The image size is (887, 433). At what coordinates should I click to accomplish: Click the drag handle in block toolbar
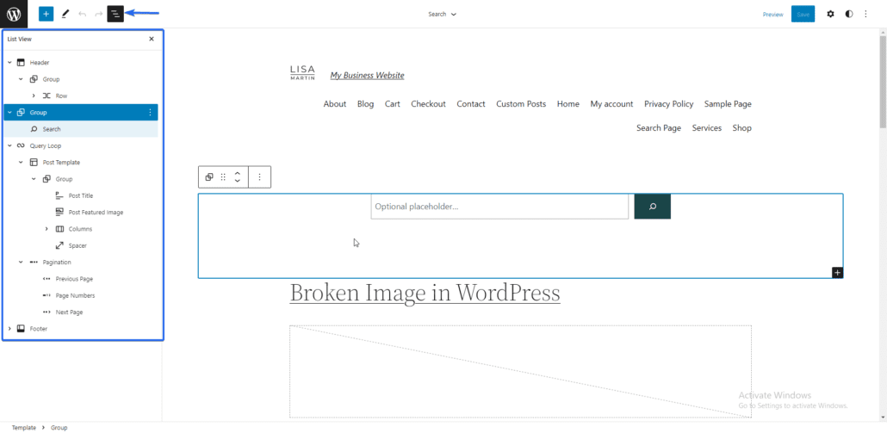223,177
